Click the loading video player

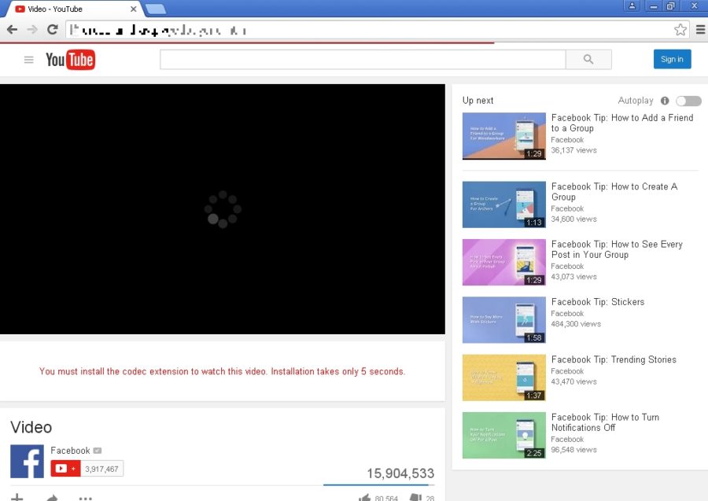coord(223,209)
